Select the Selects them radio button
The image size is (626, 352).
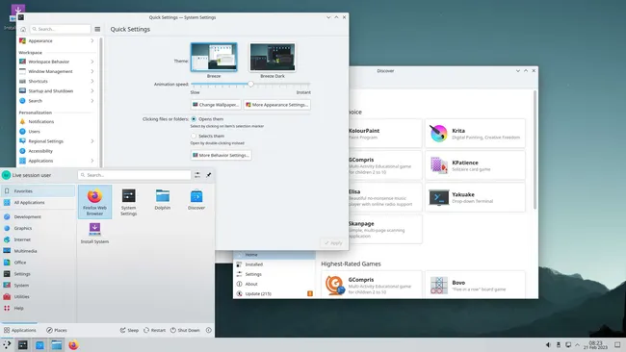[194, 136]
